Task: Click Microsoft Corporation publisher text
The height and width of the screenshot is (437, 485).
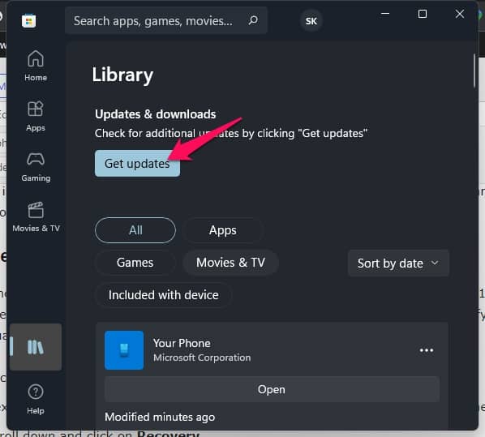Action: pyautogui.click(x=202, y=358)
